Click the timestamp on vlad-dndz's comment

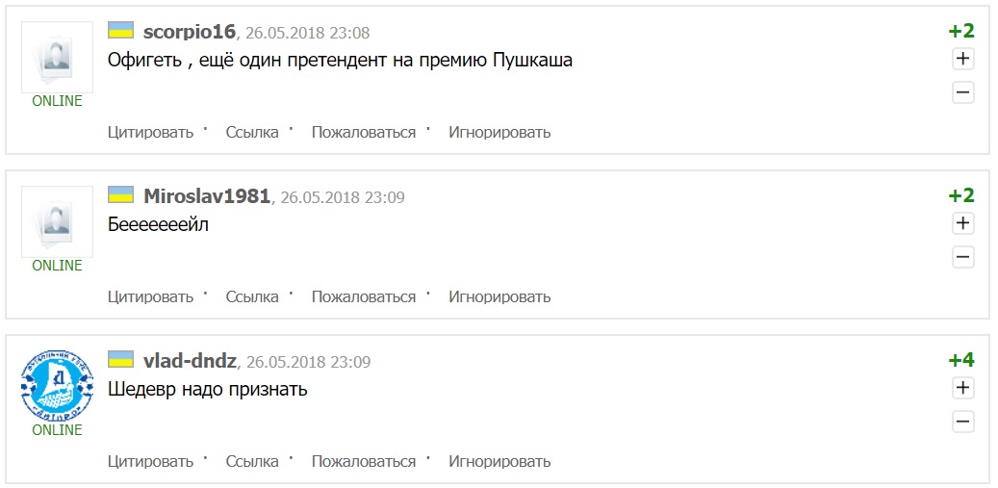pyautogui.click(x=309, y=362)
